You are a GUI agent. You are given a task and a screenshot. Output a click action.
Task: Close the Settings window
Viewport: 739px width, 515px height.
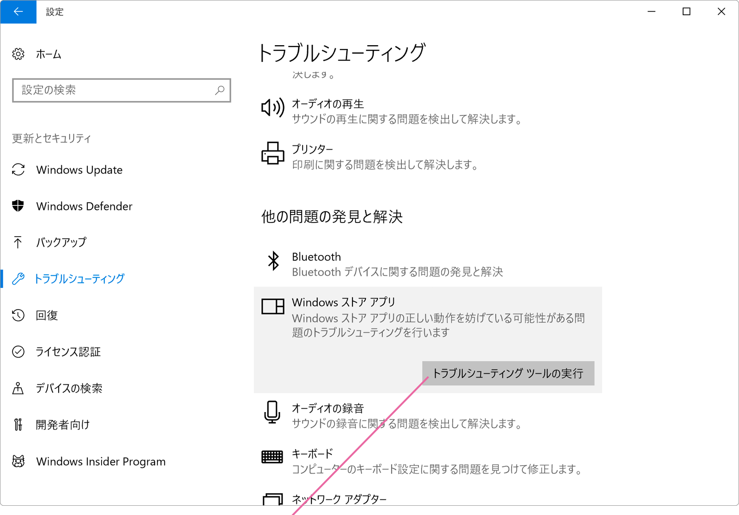pyautogui.click(x=721, y=12)
